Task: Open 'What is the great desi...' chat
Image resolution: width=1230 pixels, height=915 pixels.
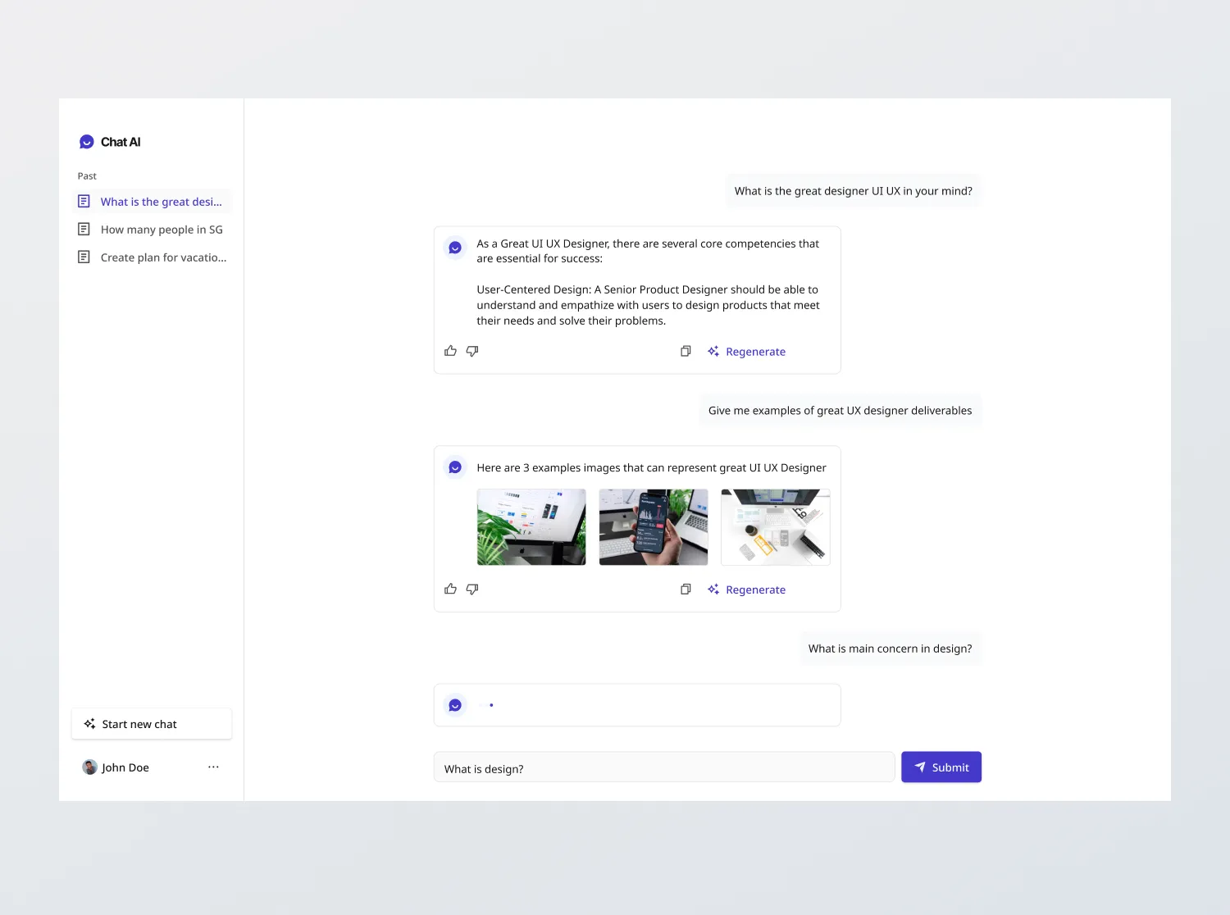Action: (153, 202)
